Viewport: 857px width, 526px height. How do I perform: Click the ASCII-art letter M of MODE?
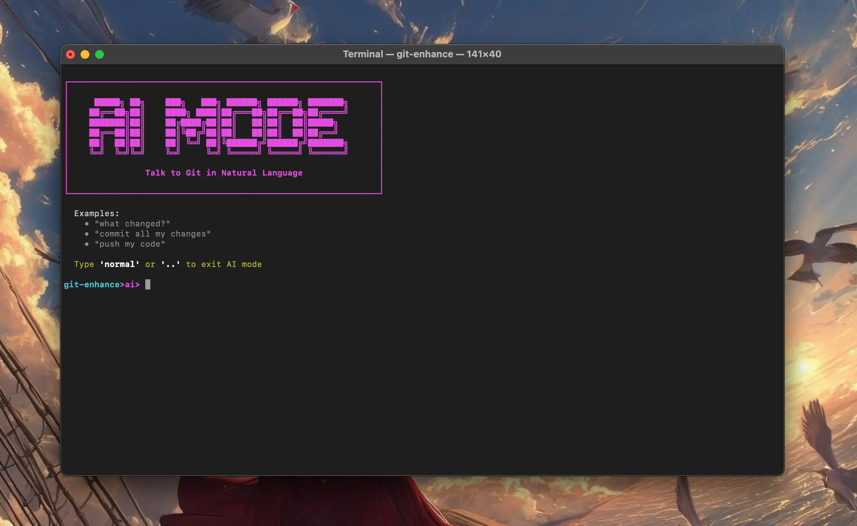192,123
